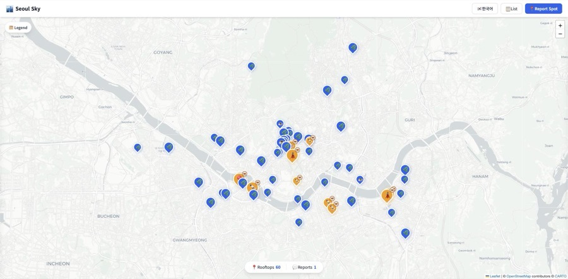Switch language with the 한국어 button
Screen dimensions: 568x279
(485, 9)
